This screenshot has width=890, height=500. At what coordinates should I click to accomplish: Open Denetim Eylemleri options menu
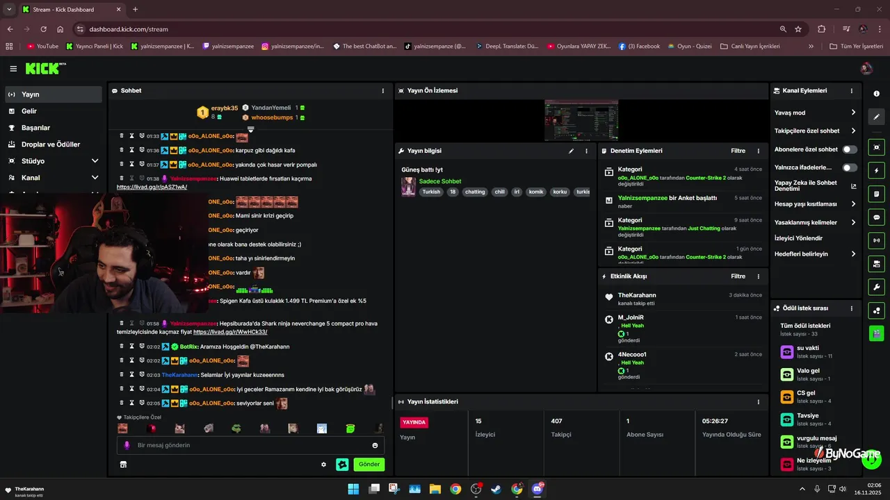(759, 151)
